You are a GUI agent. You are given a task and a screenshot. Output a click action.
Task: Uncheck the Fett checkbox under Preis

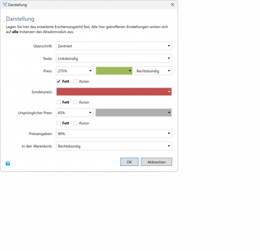click(58, 81)
